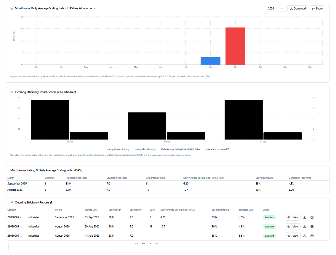Click Expected Gain value 5.5%
Image resolution: width=336 pixels, height=255 pixels.
[x=242, y=236]
